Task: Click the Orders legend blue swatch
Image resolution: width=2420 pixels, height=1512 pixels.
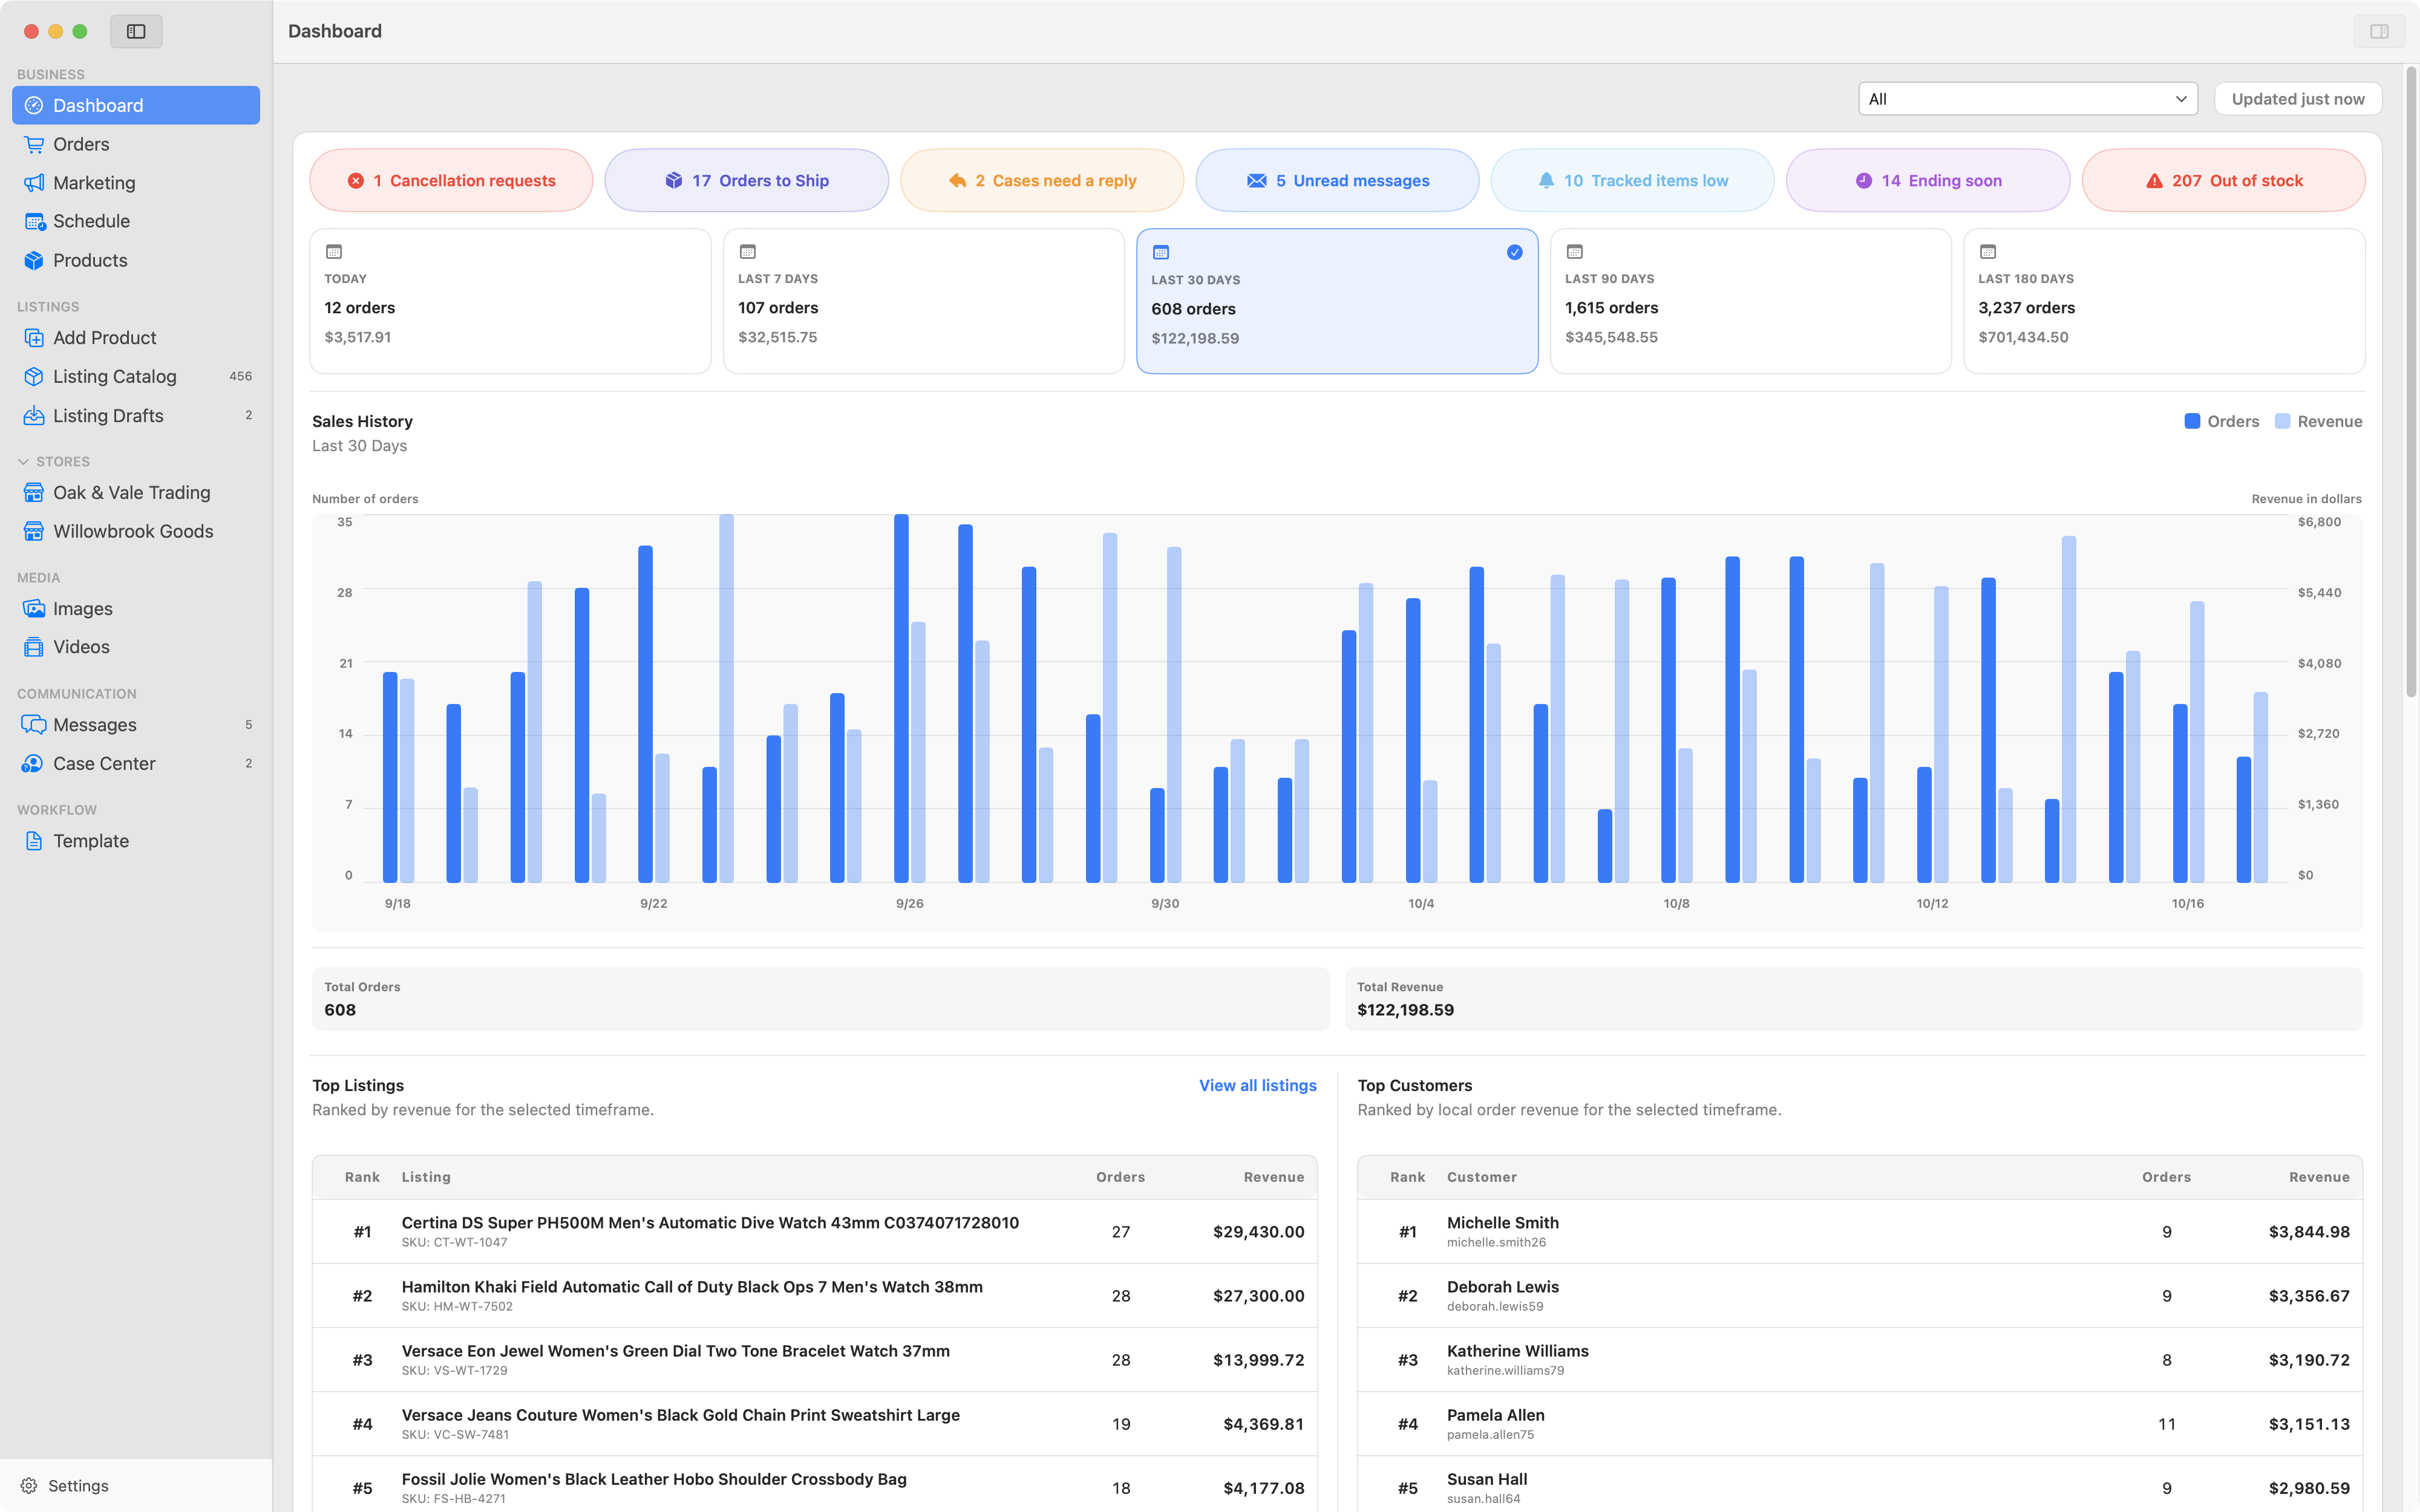Action: click(x=2192, y=421)
